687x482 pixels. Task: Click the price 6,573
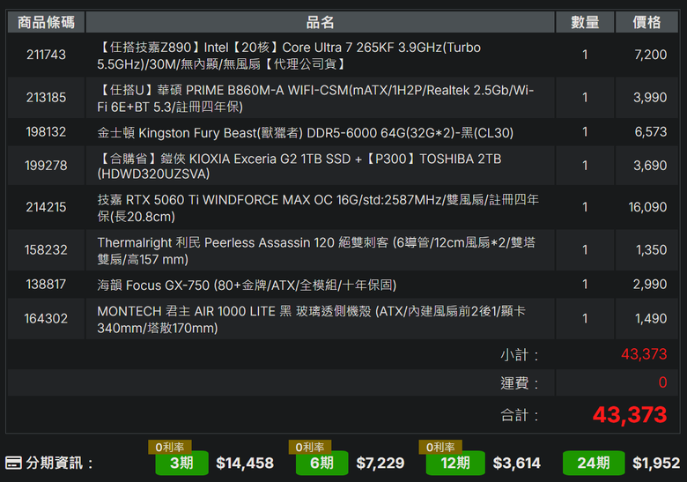coord(651,132)
